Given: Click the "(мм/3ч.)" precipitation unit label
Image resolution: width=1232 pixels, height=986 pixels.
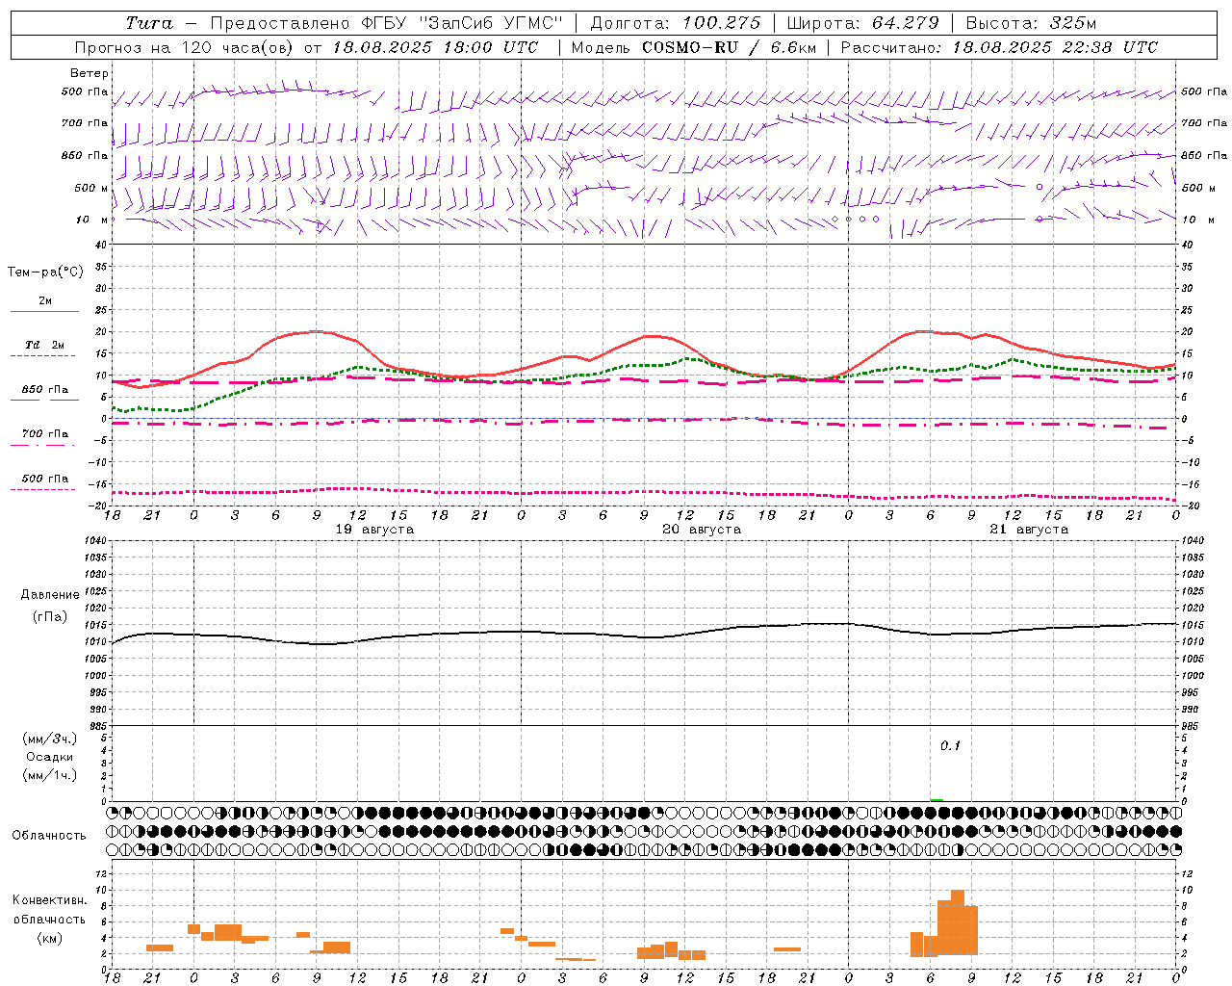Looking at the screenshot, I should pos(50,739).
